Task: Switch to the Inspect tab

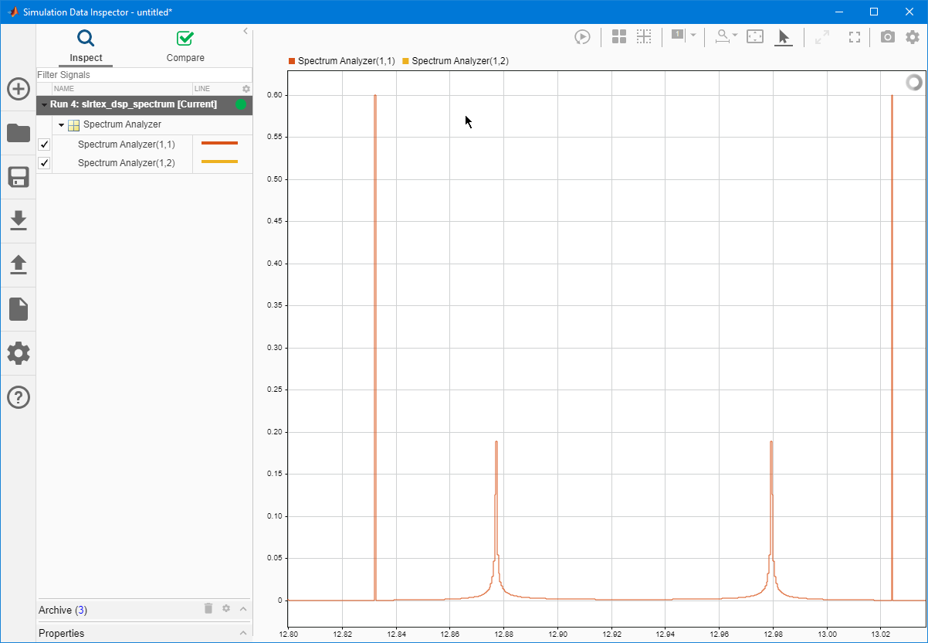Action: [x=86, y=46]
